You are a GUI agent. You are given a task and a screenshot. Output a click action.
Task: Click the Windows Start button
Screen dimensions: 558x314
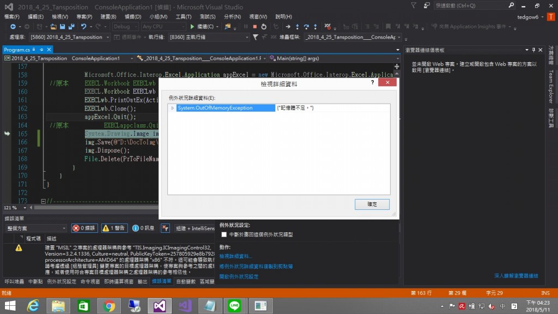click(10, 306)
